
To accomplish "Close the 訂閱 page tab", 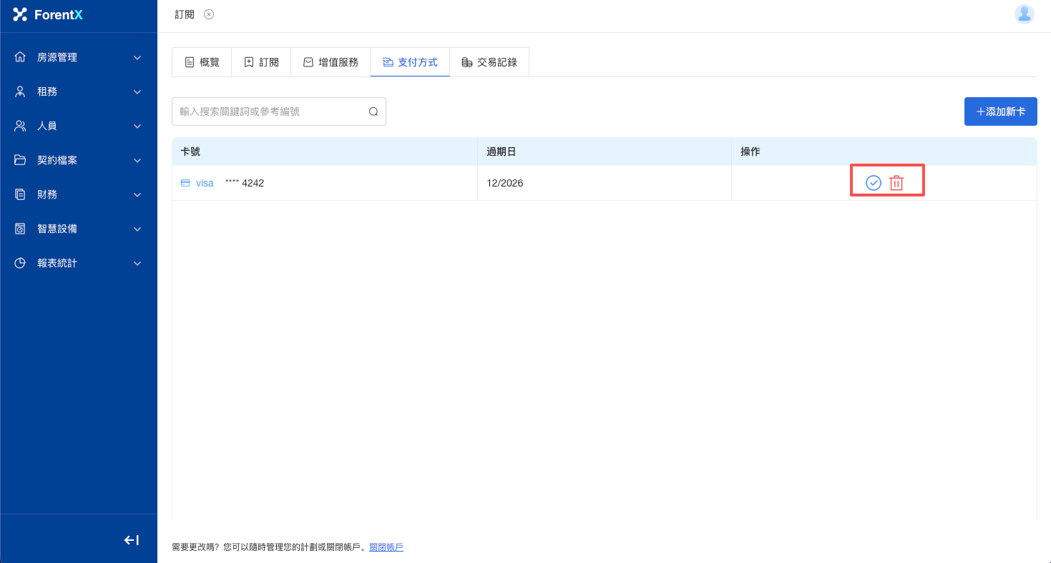I will tap(209, 14).
